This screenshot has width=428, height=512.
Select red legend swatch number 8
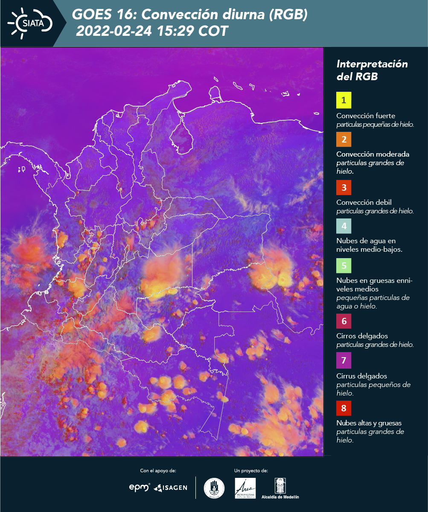point(344,408)
